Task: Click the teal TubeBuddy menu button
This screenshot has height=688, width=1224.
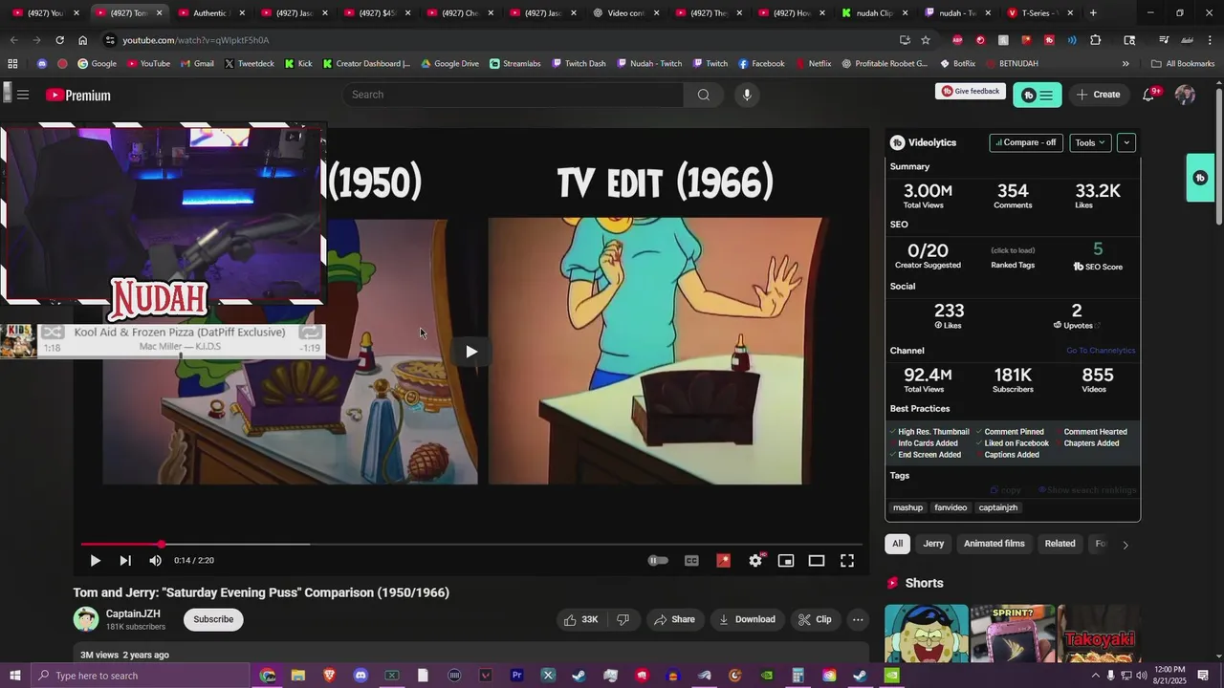Action: 1038,95
